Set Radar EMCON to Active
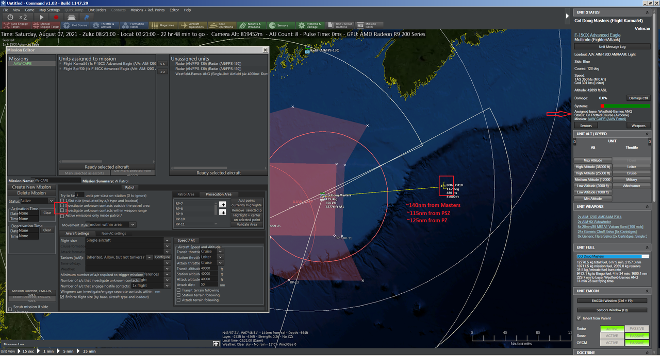660x356 pixels. 612,328
